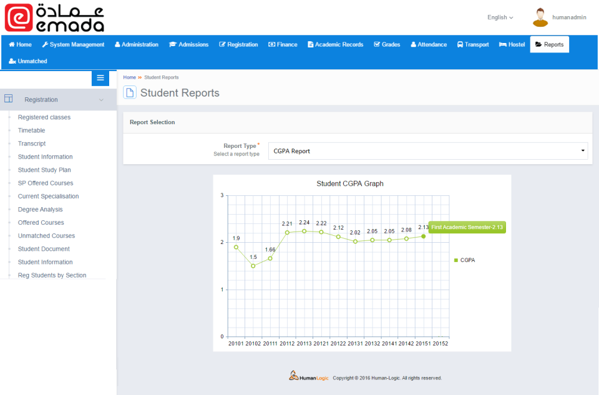The width and height of the screenshot is (599, 395).
Task: Switch to the Reports tab
Action: [x=549, y=44]
